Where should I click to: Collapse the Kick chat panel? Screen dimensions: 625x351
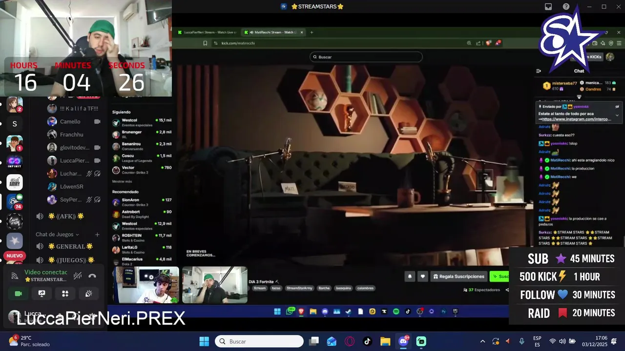[539, 71]
